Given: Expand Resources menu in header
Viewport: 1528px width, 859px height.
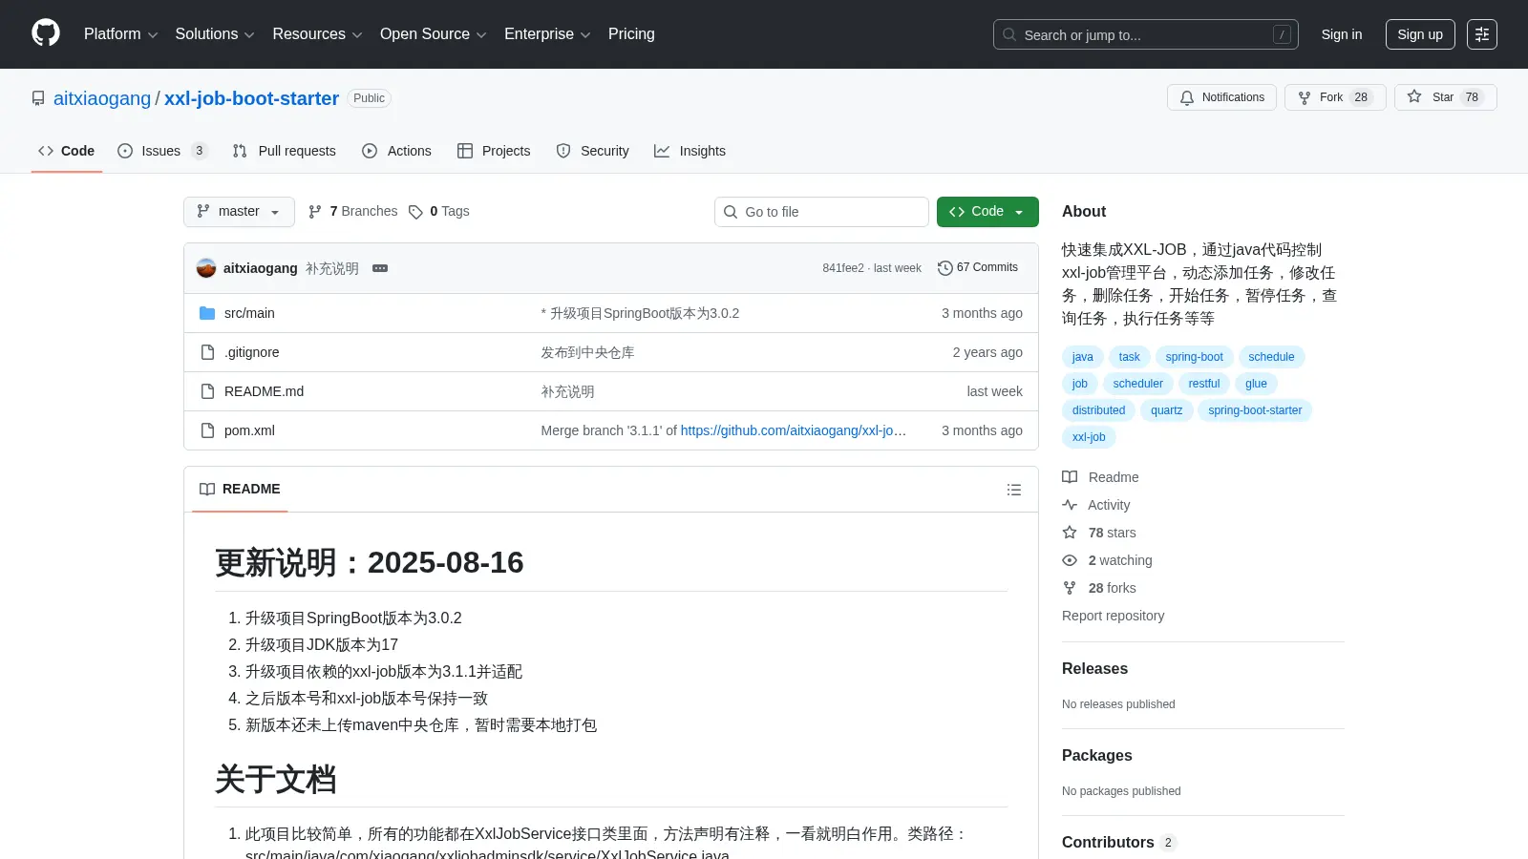Looking at the screenshot, I should (317, 34).
